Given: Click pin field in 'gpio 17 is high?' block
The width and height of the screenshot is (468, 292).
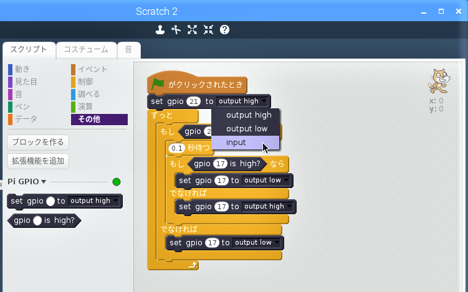Looking at the screenshot, I should (x=220, y=164).
